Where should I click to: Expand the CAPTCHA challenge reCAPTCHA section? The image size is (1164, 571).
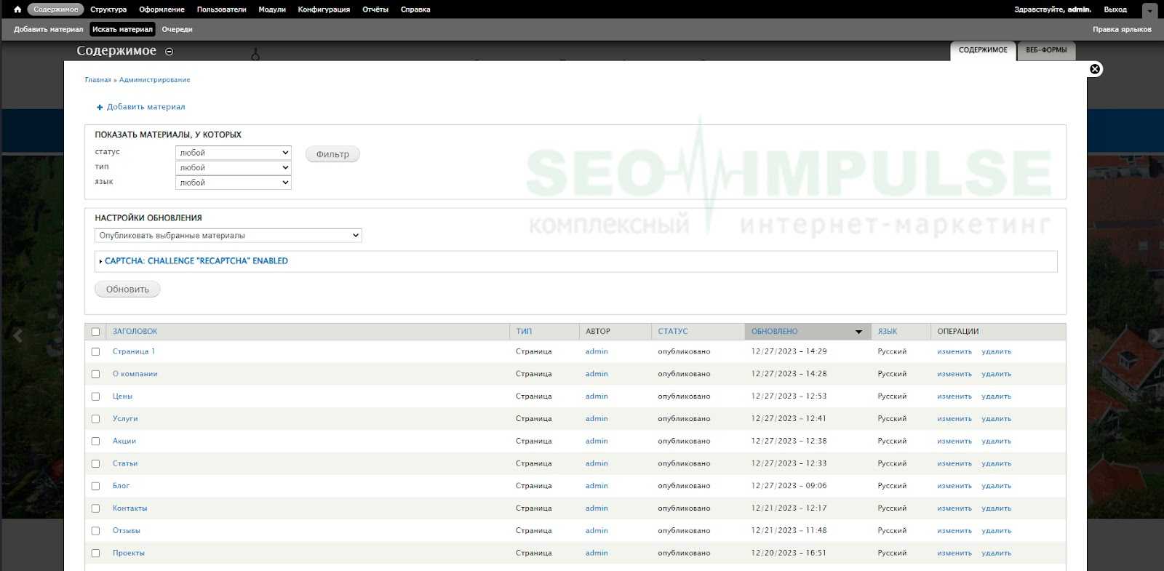[196, 261]
